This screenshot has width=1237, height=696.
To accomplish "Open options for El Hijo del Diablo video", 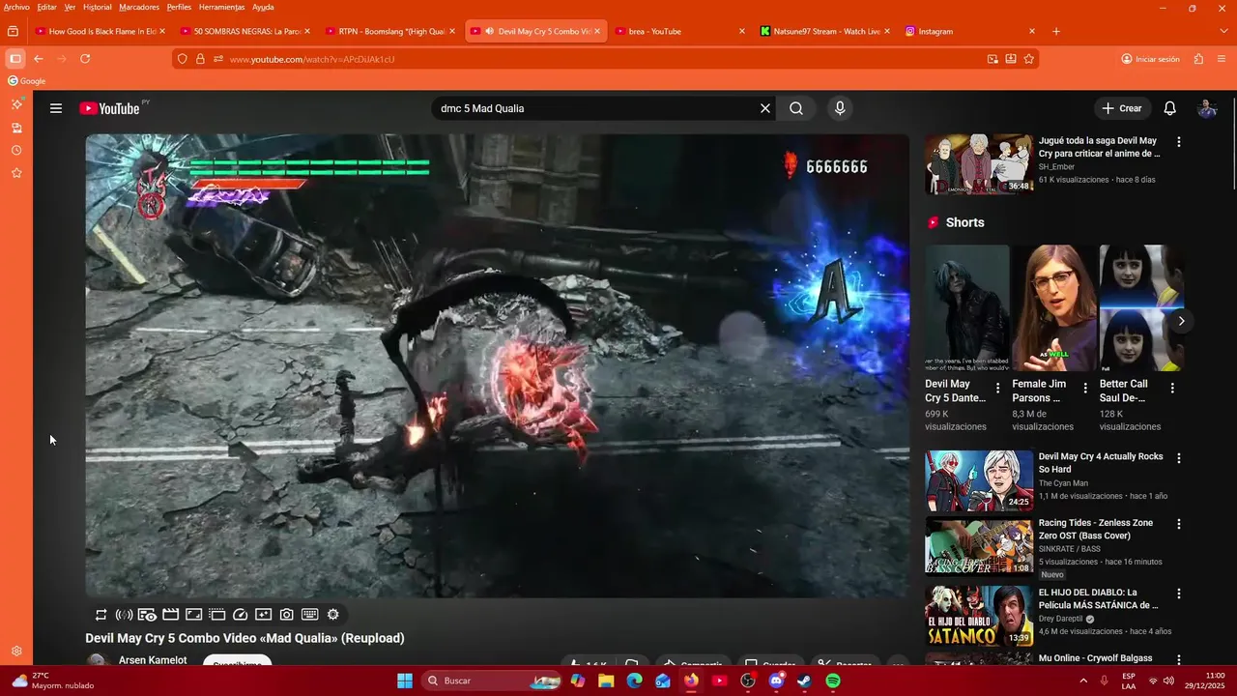I will (1178, 594).
